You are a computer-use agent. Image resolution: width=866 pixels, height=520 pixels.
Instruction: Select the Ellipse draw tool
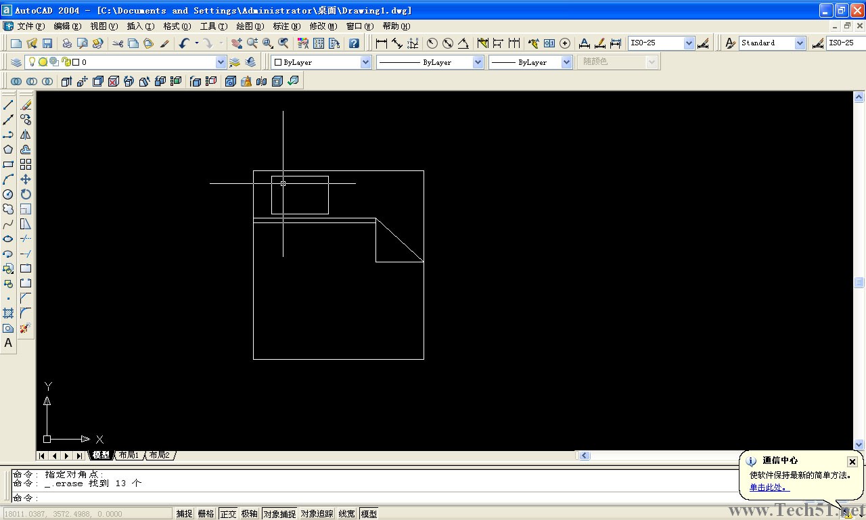[x=8, y=239]
